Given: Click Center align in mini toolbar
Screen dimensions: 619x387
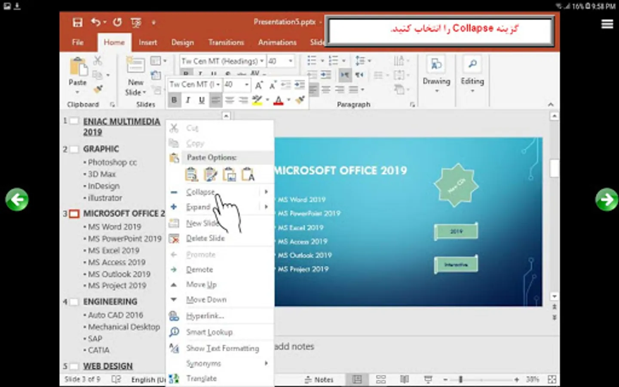Looking at the screenshot, I should pos(230,100).
